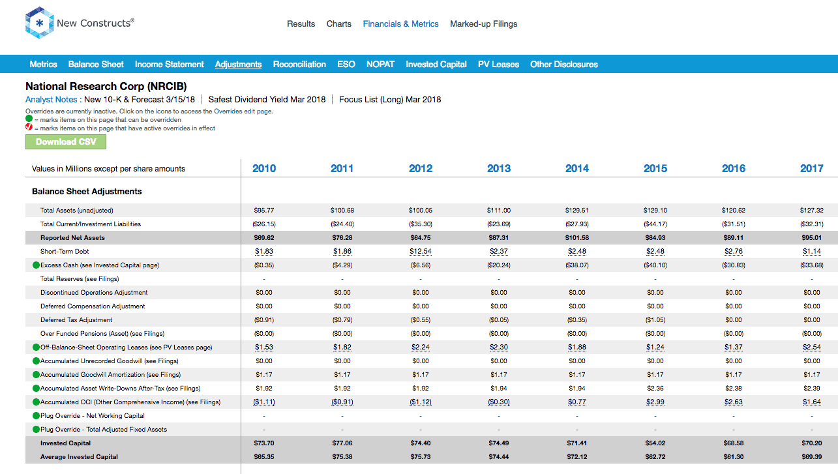Click 2015 Accumulated OCI value $2.99
The image size is (838, 474).
655,402
